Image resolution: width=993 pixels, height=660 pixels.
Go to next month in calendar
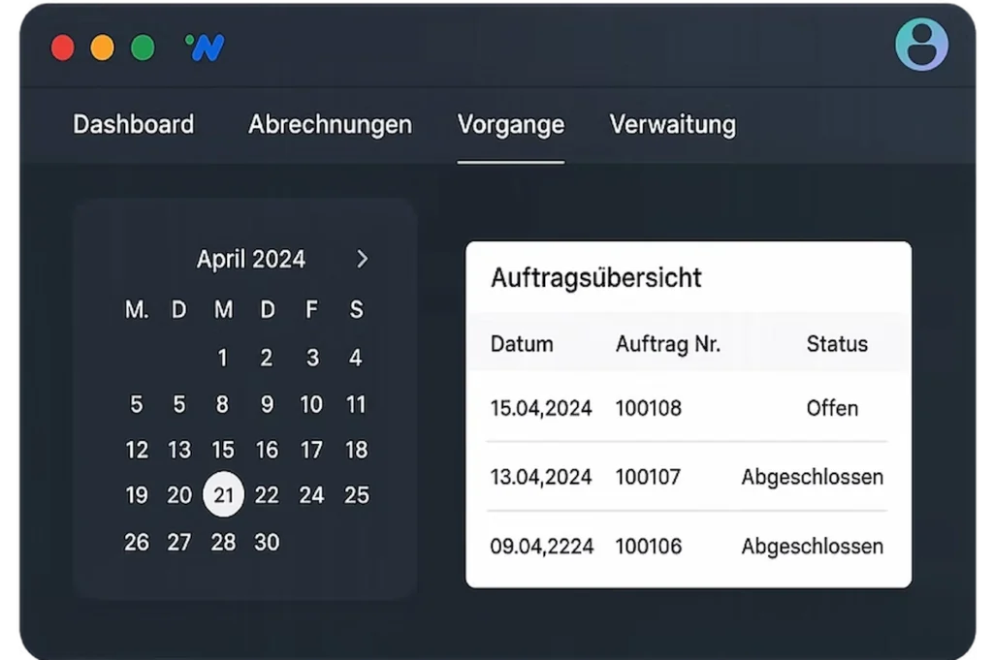pos(362,259)
